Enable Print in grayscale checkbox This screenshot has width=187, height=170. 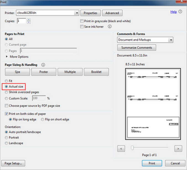pos(82,21)
